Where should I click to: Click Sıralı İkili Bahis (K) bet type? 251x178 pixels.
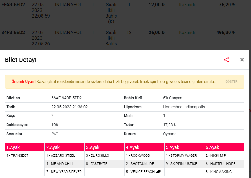(111, 13)
